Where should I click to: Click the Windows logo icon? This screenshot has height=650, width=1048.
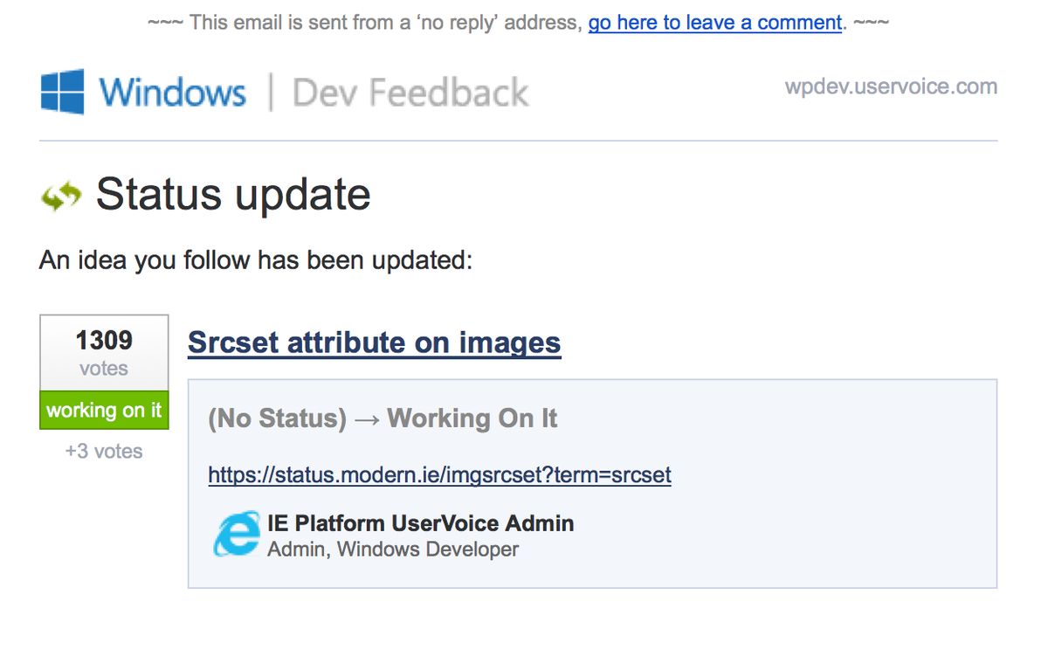62,92
